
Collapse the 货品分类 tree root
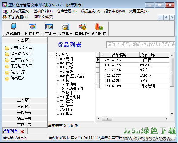51,55
